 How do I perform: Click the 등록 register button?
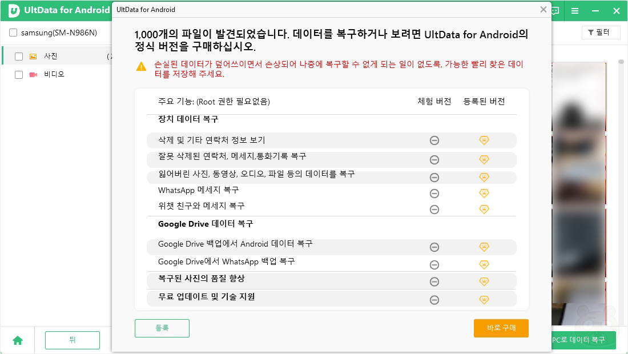pyautogui.click(x=162, y=328)
